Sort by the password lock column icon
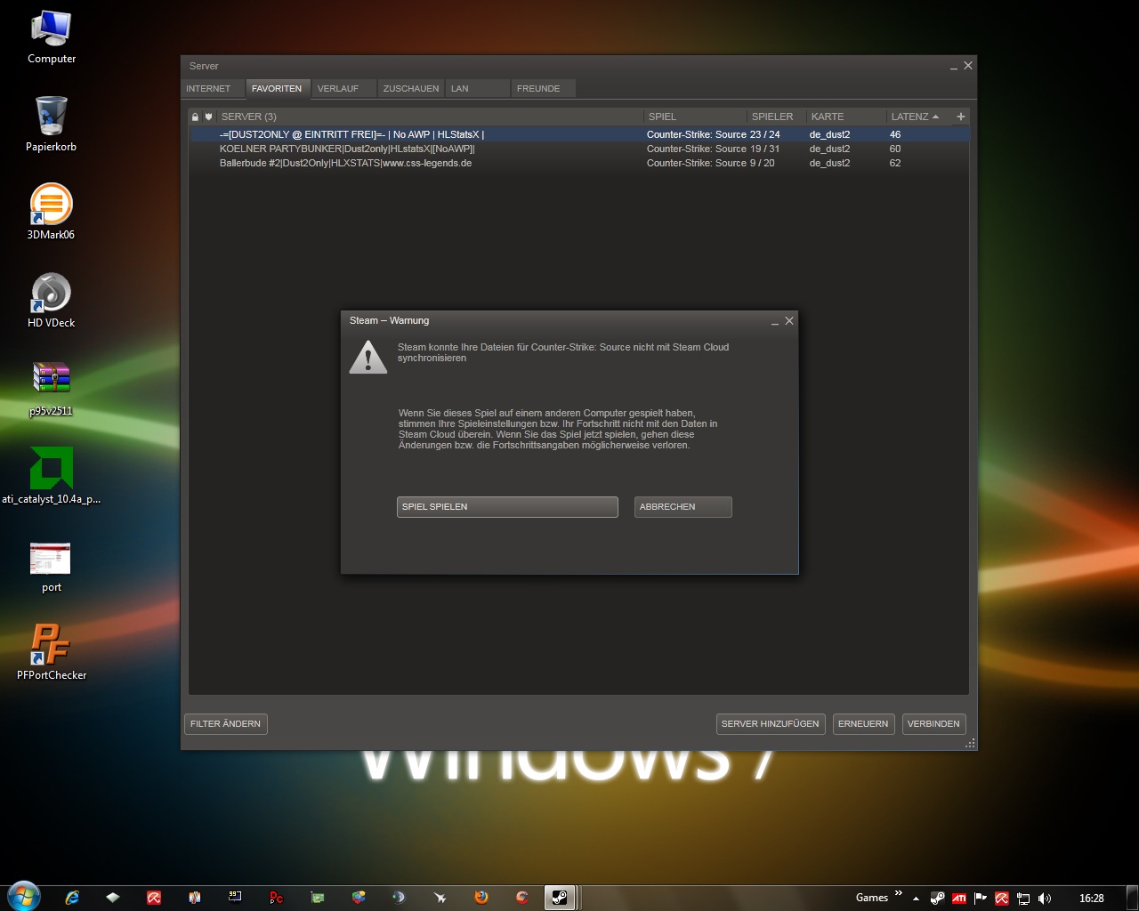This screenshot has width=1139, height=911. pyautogui.click(x=195, y=117)
